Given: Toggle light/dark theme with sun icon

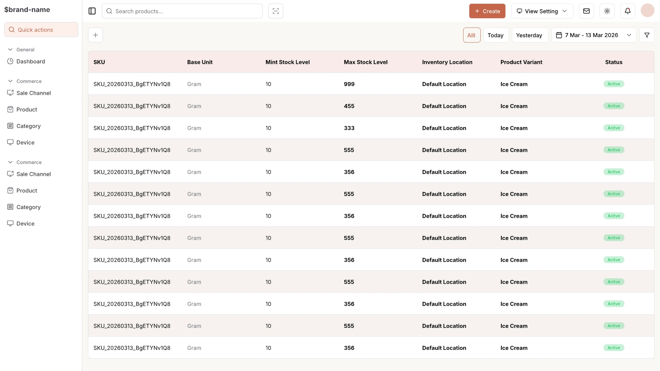Looking at the screenshot, I should [x=607, y=11].
